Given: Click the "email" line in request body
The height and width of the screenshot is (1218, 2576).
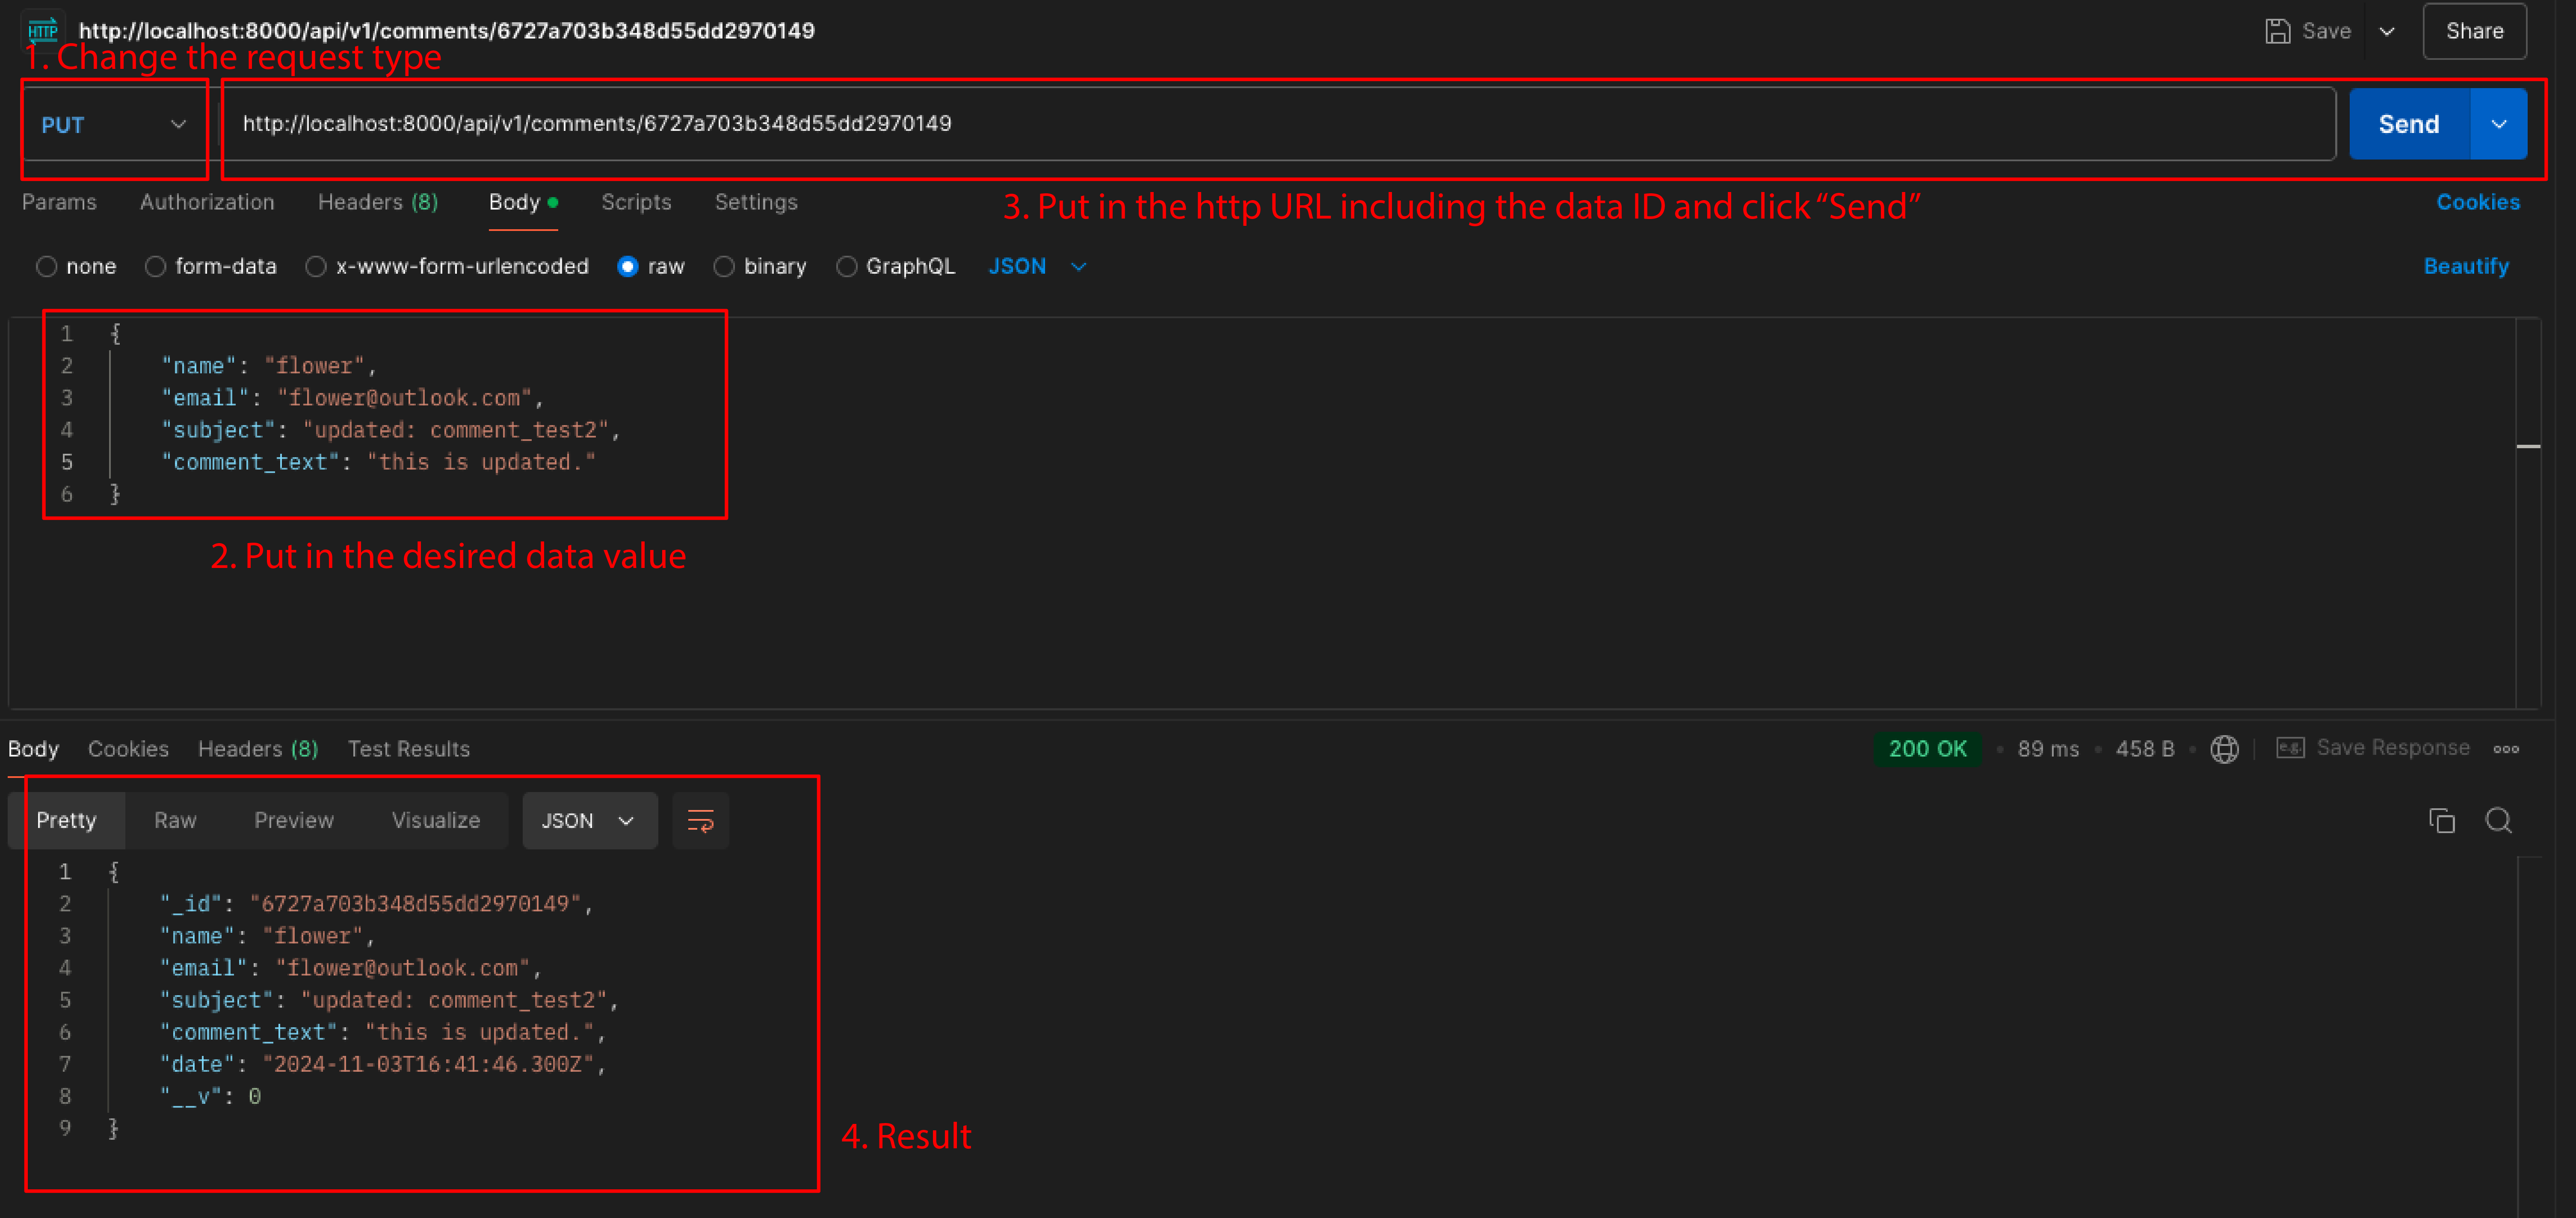Looking at the screenshot, I should (x=352, y=398).
